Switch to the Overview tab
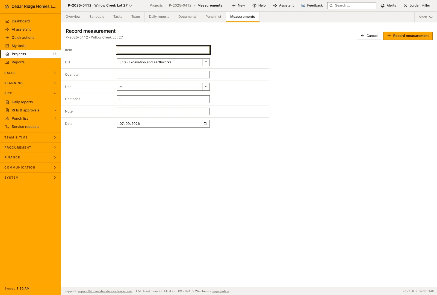Image resolution: width=437 pixels, height=295 pixels. pos(73,17)
